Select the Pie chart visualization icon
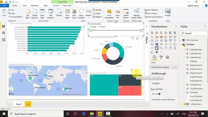208x117 pixels. click(x=161, y=40)
